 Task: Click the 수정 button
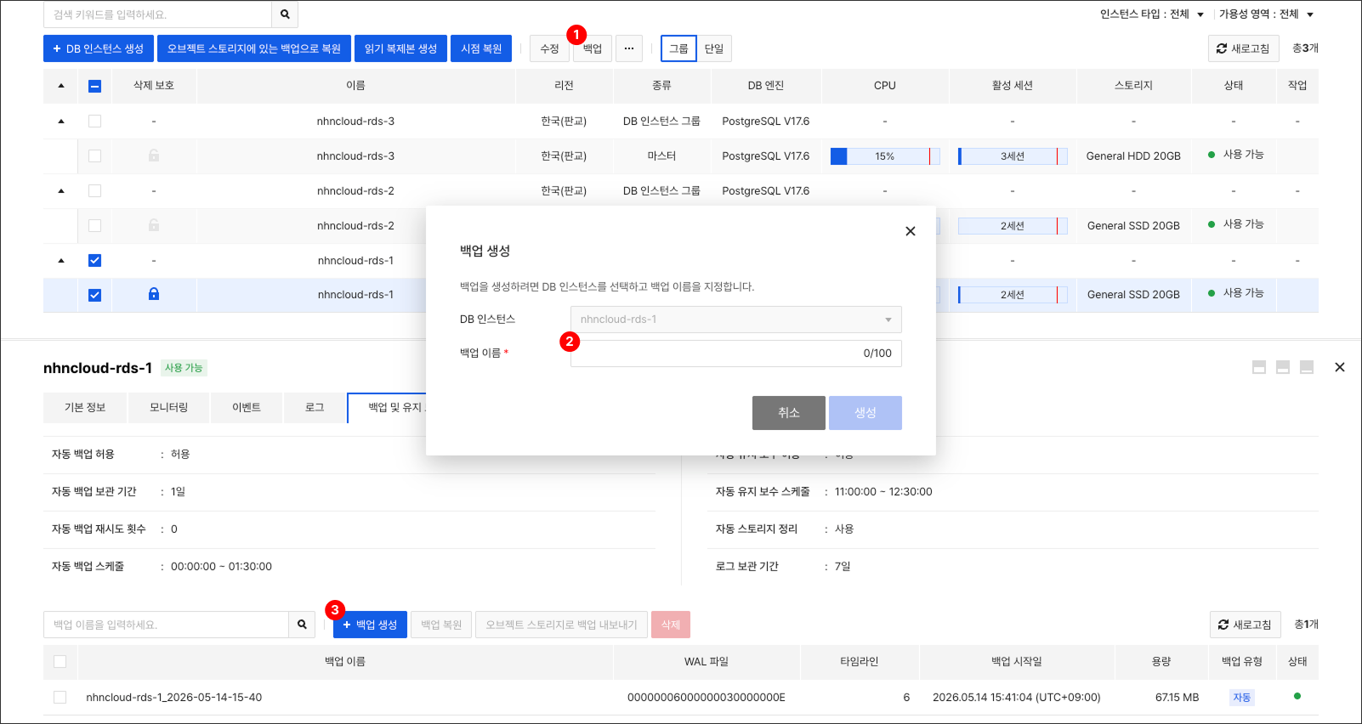click(549, 48)
